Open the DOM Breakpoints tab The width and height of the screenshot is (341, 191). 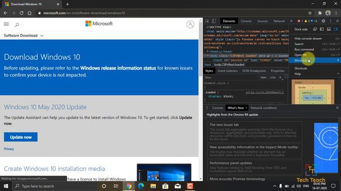coord(254,71)
